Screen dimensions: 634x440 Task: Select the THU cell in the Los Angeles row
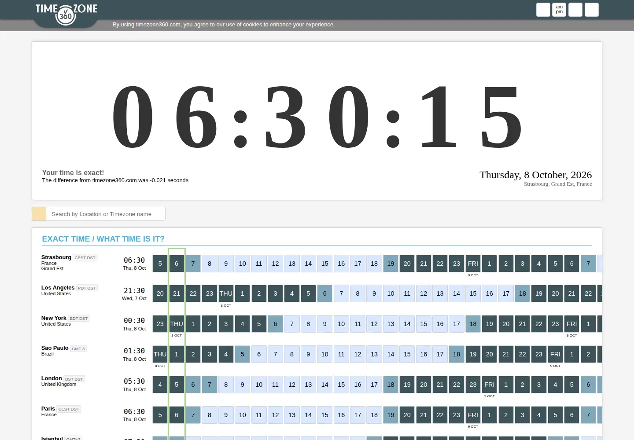click(x=226, y=293)
